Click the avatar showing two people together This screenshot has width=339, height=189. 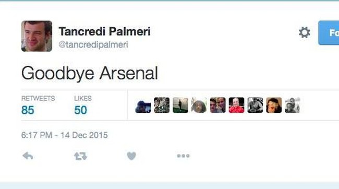[x=217, y=105]
